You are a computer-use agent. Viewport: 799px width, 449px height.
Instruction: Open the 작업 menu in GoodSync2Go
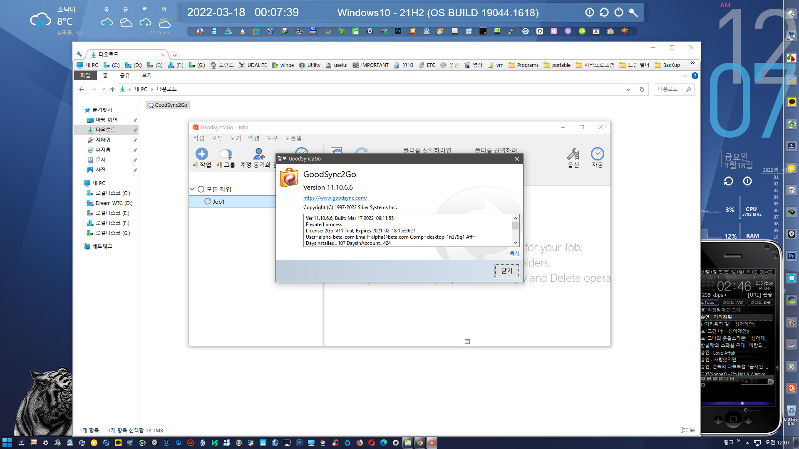[199, 138]
